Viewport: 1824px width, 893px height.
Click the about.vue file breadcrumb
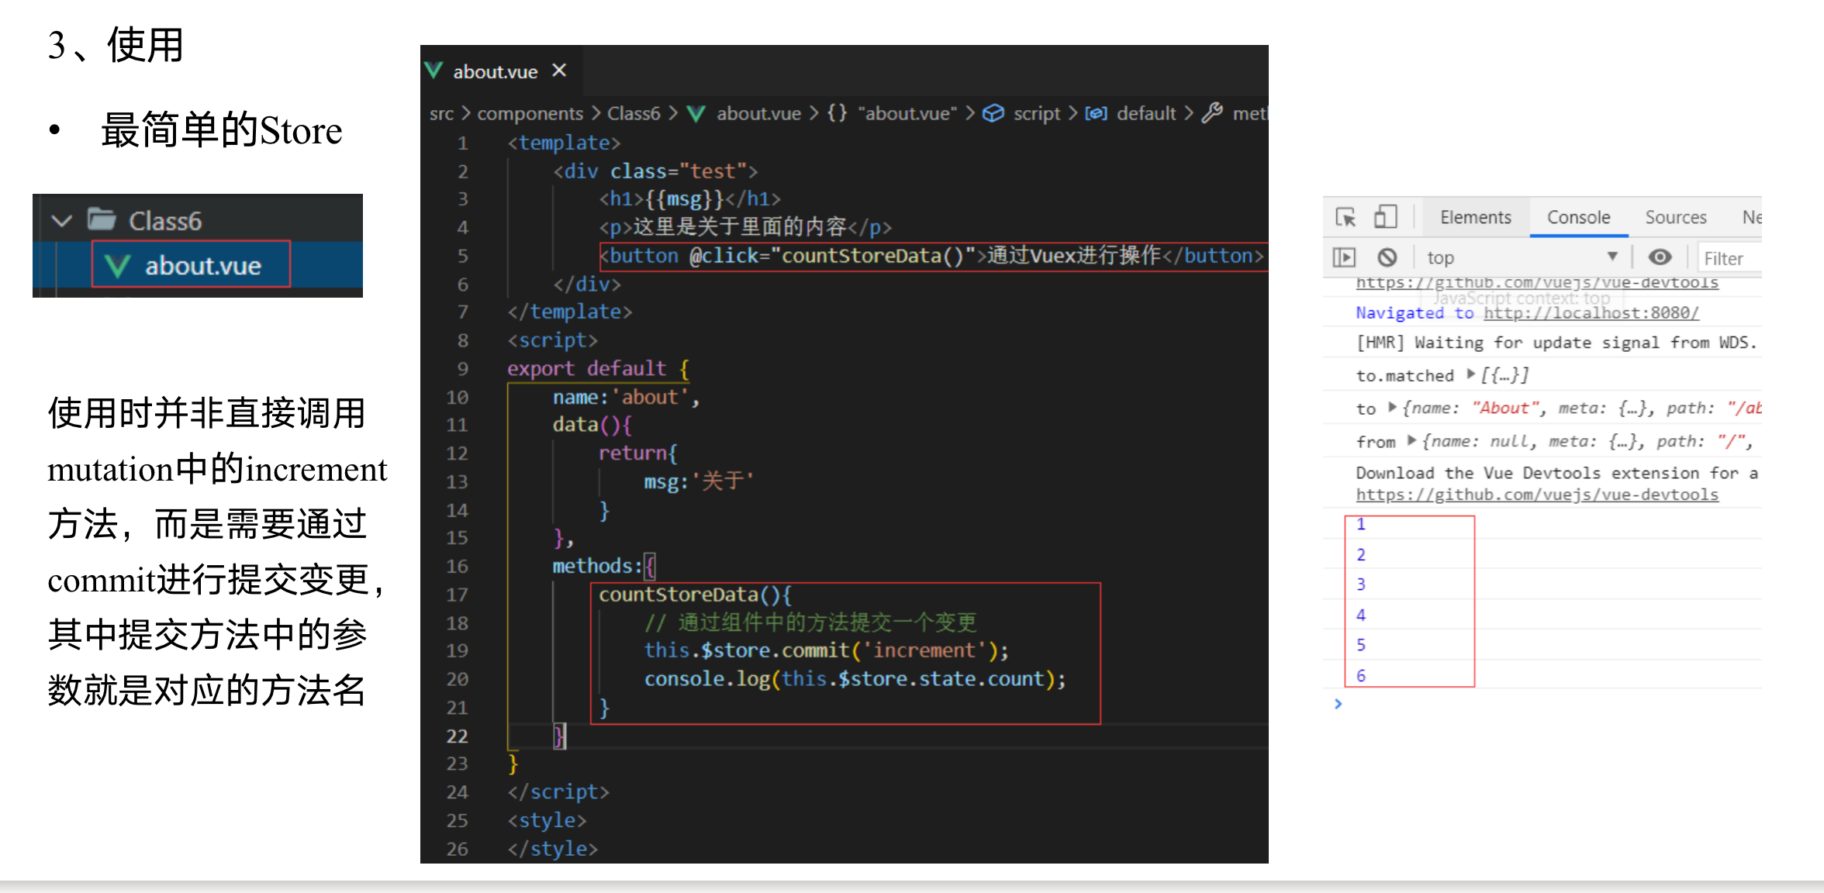pos(744,113)
